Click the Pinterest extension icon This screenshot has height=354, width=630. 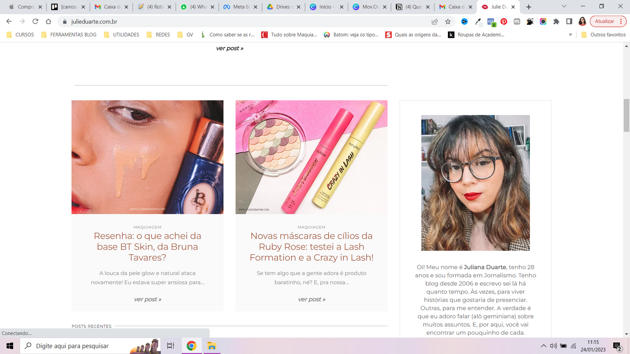(x=504, y=21)
